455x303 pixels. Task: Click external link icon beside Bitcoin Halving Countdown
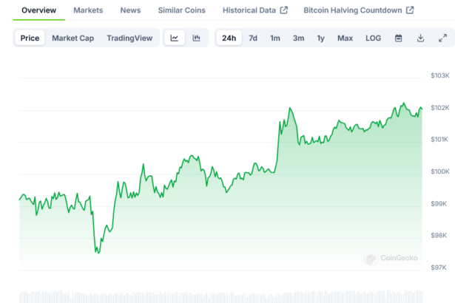pyautogui.click(x=411, y=10)
